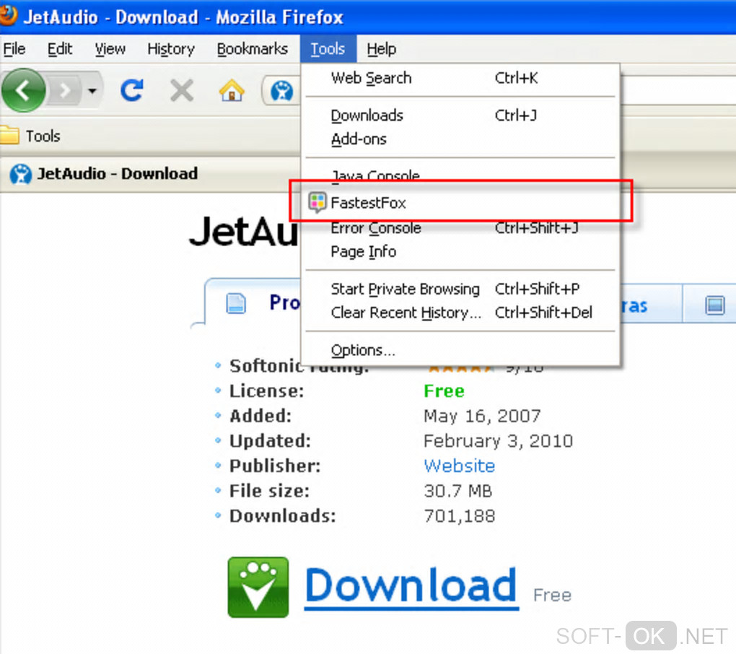736x654 pixels.
Task: Click the screenshot icon tab on the right
Action: pos(715,305)
